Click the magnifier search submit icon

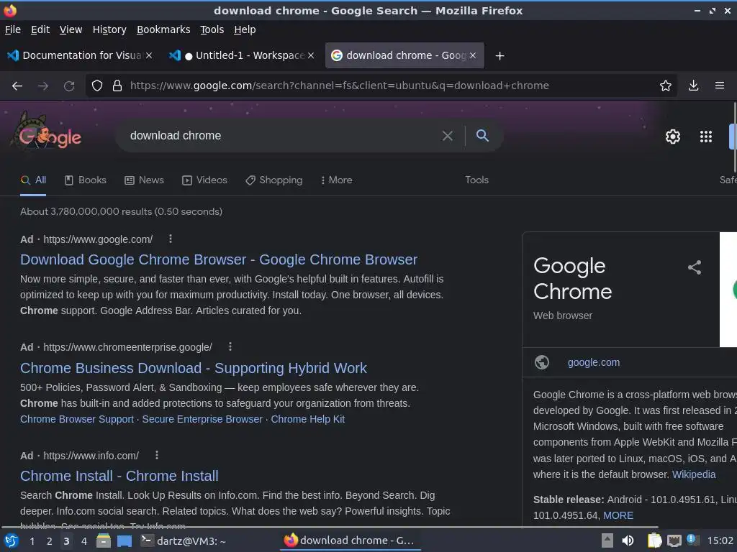coord(482,136)
